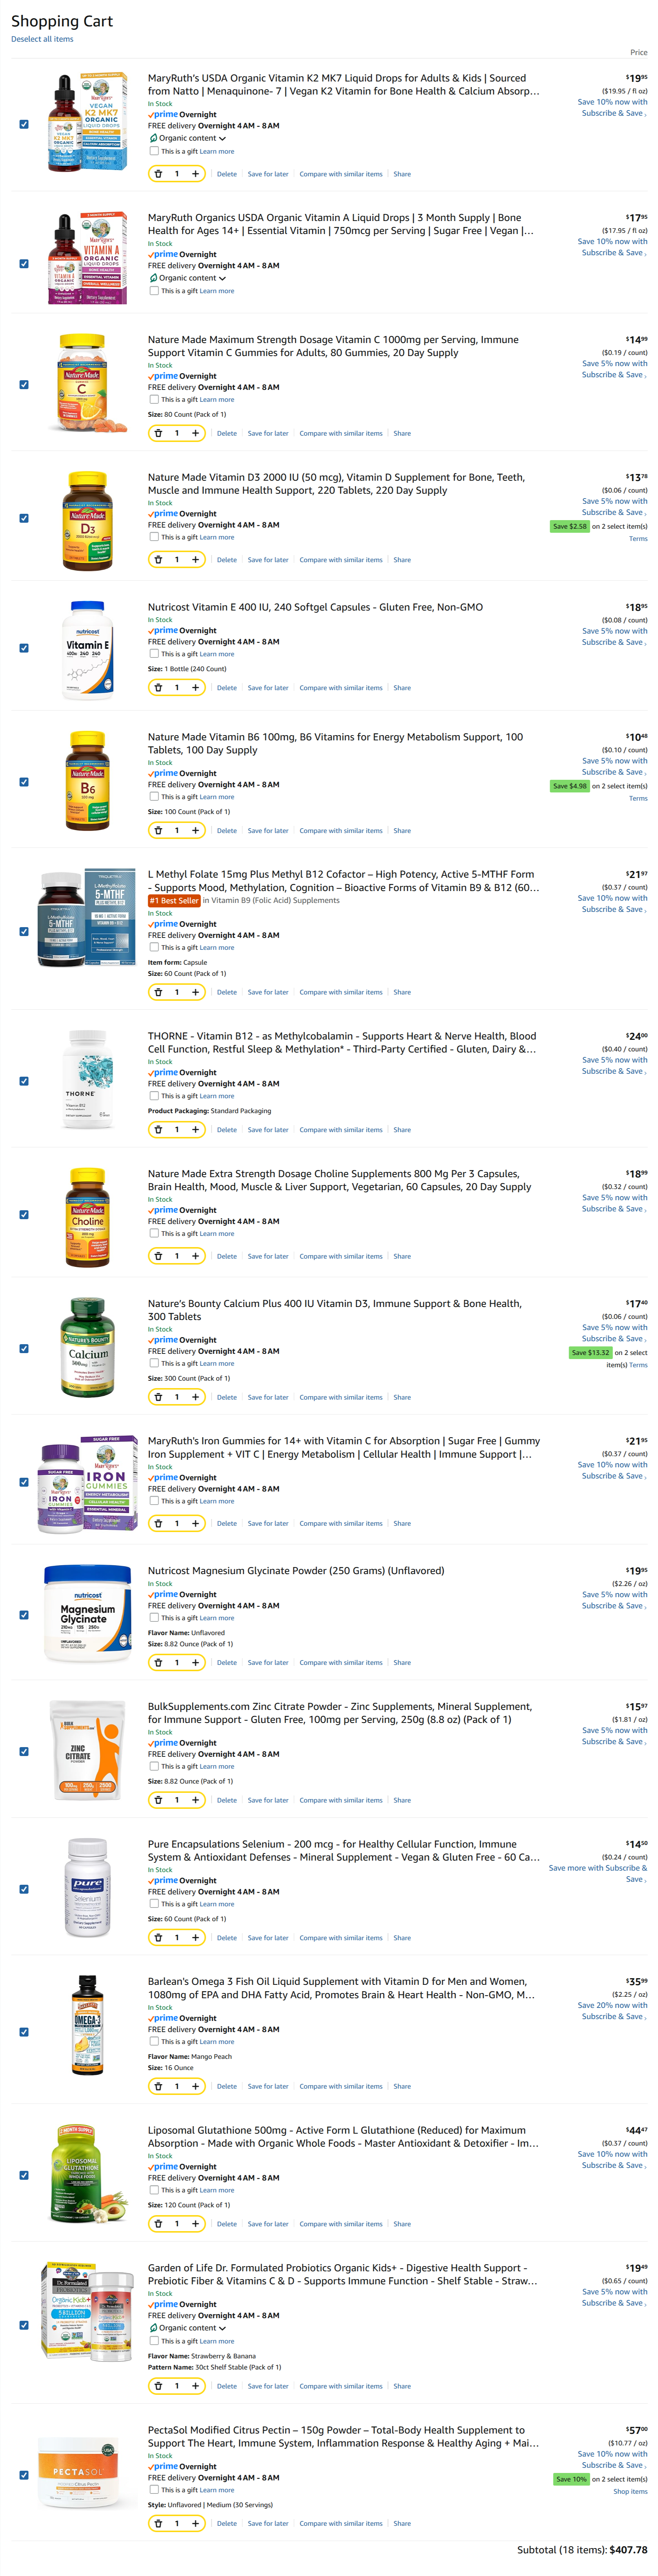Increase quantity of Nature Made Vitamin C gummies

pos(195,433)
